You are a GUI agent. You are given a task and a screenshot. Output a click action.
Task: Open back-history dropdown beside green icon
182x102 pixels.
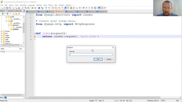5,14
